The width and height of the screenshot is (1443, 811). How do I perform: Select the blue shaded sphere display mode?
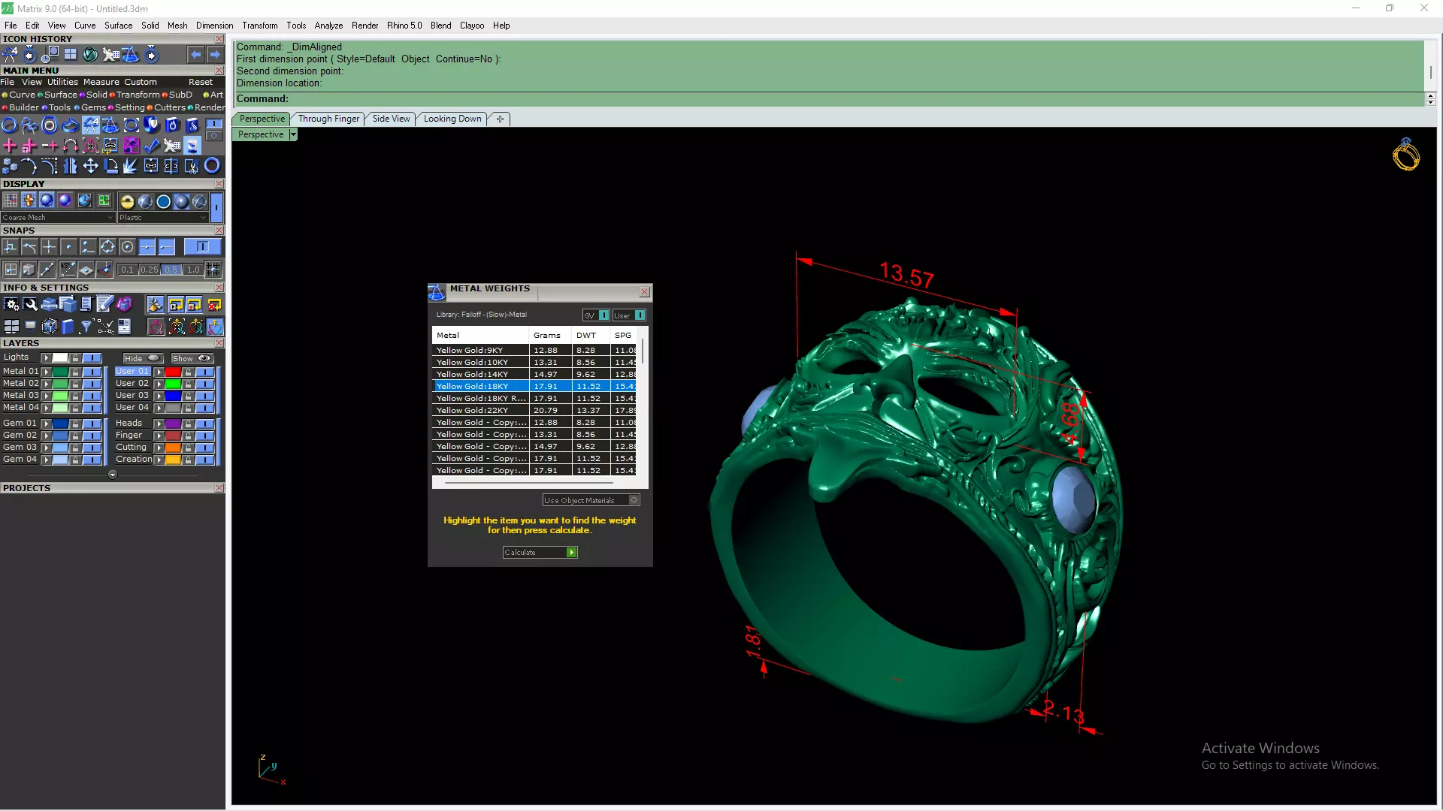pos(47,200)
